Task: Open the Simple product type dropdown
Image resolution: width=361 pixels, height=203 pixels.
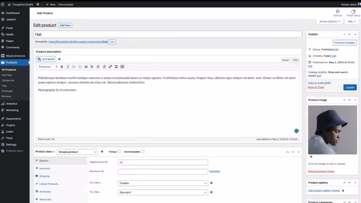Action: click(78, 152)
